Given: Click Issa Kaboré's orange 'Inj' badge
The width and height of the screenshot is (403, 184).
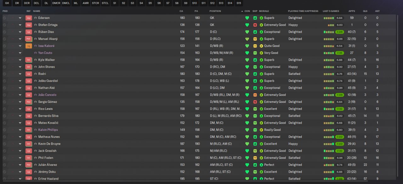Looking at the screenshot, I should pyautogui.click(x=29, y=46).
